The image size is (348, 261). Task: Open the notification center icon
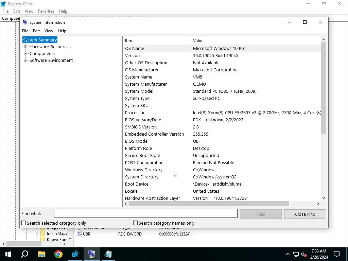(x=337, y=254)
